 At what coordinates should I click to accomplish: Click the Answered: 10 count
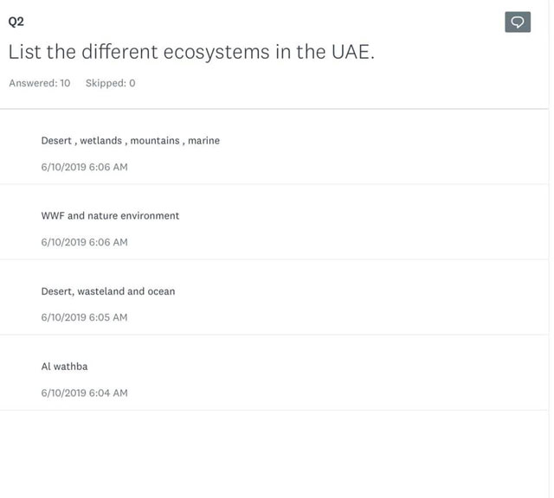(x=40, y=83)
